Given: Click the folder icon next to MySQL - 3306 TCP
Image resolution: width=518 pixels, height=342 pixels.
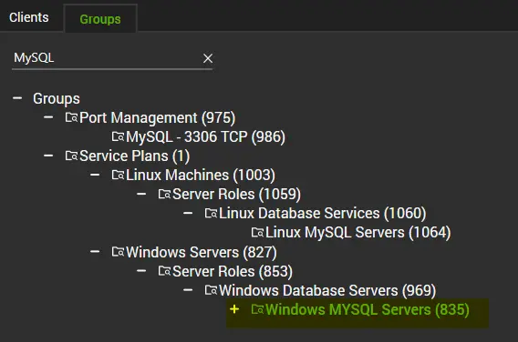Looking at the screenshot, I should (118, 136).
